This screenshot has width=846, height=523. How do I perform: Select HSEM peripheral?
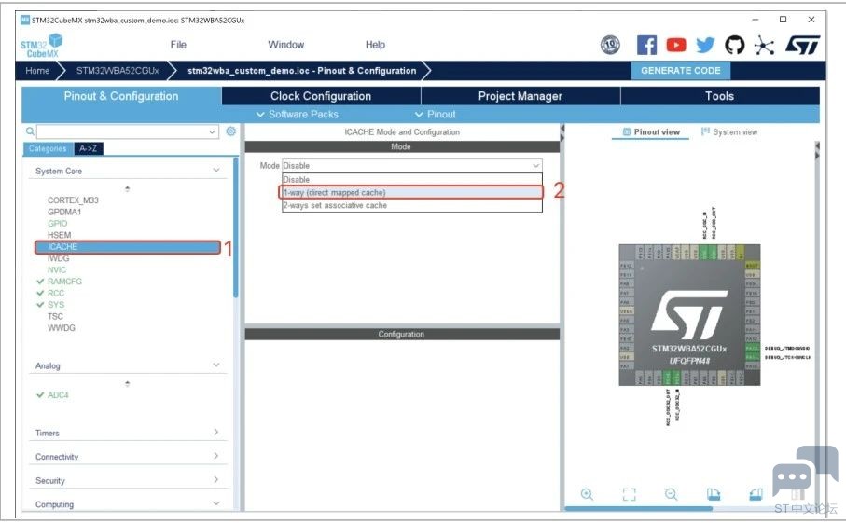coord(60,235)
